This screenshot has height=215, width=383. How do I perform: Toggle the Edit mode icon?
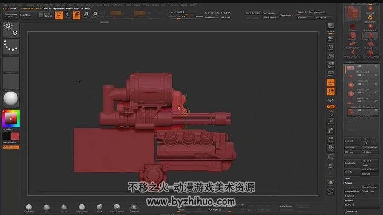point(59,15)
